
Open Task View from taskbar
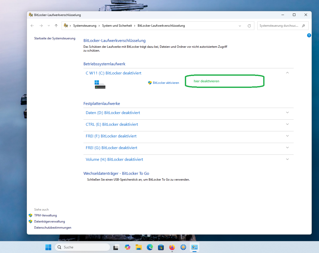coord(116,247)
